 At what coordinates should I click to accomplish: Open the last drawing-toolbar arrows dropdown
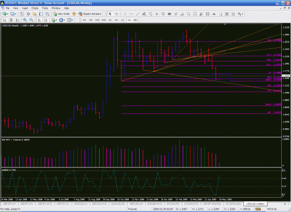pos(241,14)
